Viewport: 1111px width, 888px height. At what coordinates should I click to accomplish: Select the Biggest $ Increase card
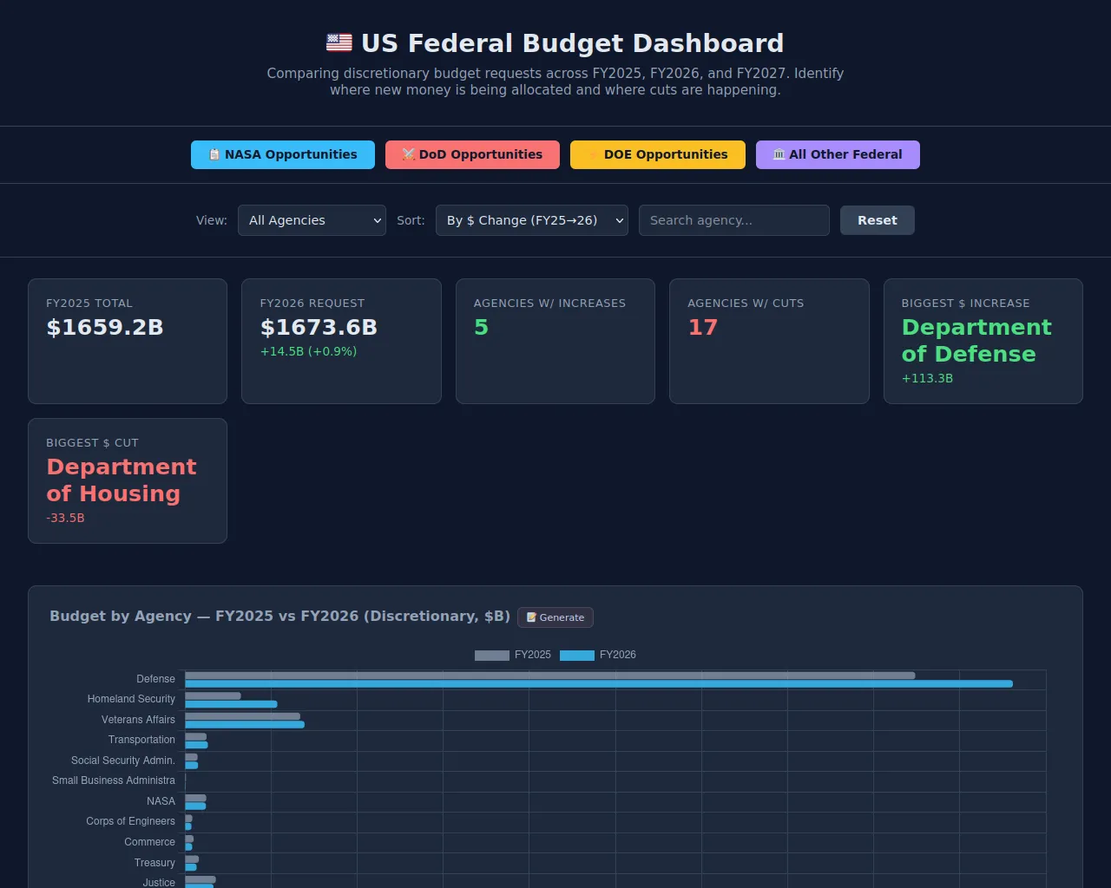tap(983, 341)
